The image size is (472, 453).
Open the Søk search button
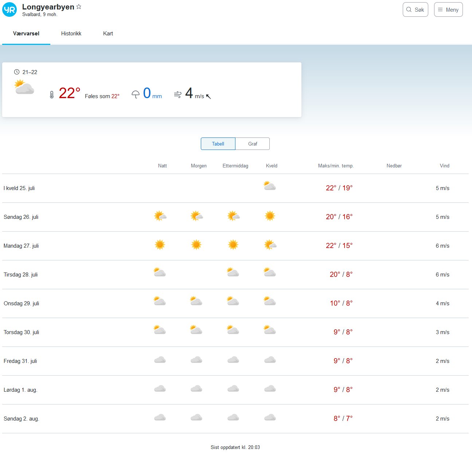(x=415, y=10)
